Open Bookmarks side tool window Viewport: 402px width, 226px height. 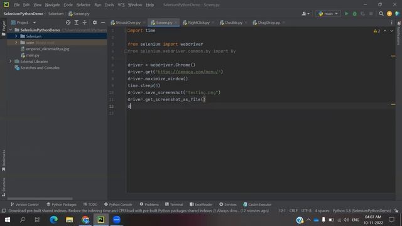click(x=4, y=161)
